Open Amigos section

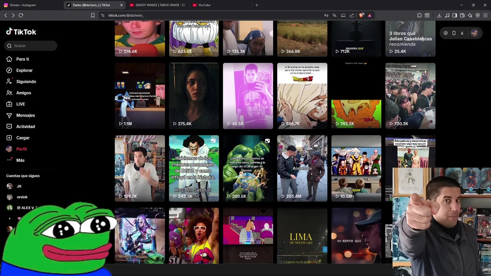coord(23,93)
